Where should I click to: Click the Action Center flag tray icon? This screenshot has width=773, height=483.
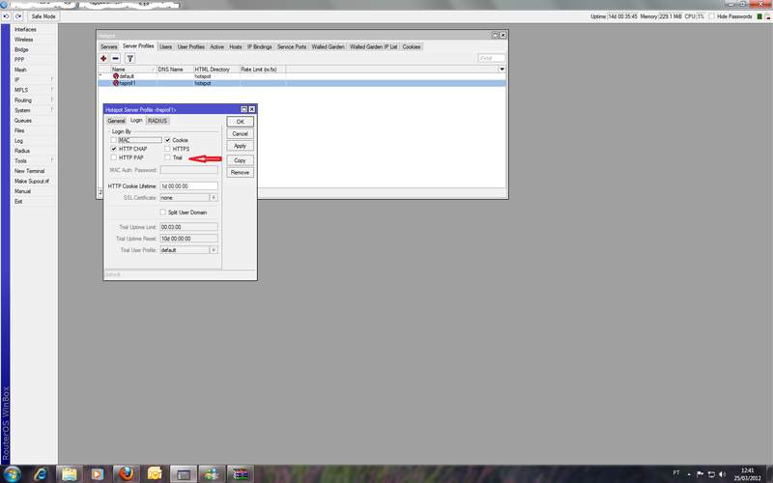700,474
